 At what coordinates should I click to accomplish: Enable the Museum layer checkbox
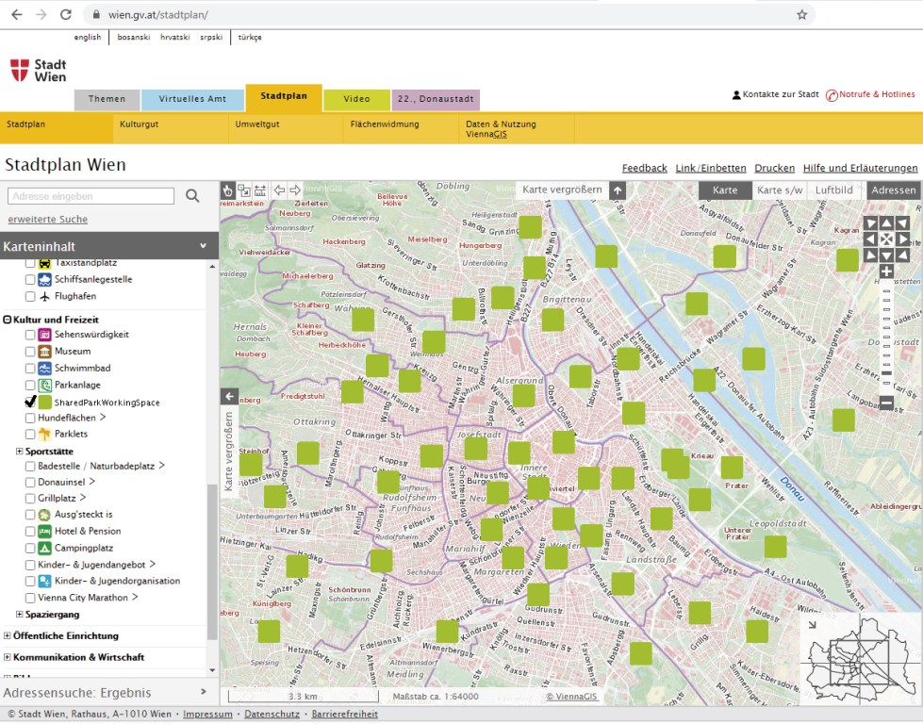coord(30,352)
